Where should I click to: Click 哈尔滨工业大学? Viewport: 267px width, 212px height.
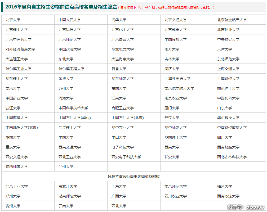pyautogui.click(x=19, y=69)
